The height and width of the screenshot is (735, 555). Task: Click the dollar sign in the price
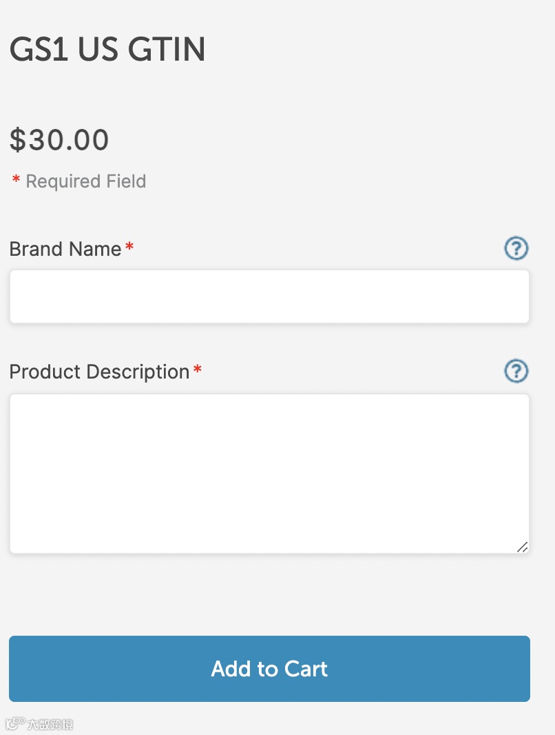[x=18, y=141]
